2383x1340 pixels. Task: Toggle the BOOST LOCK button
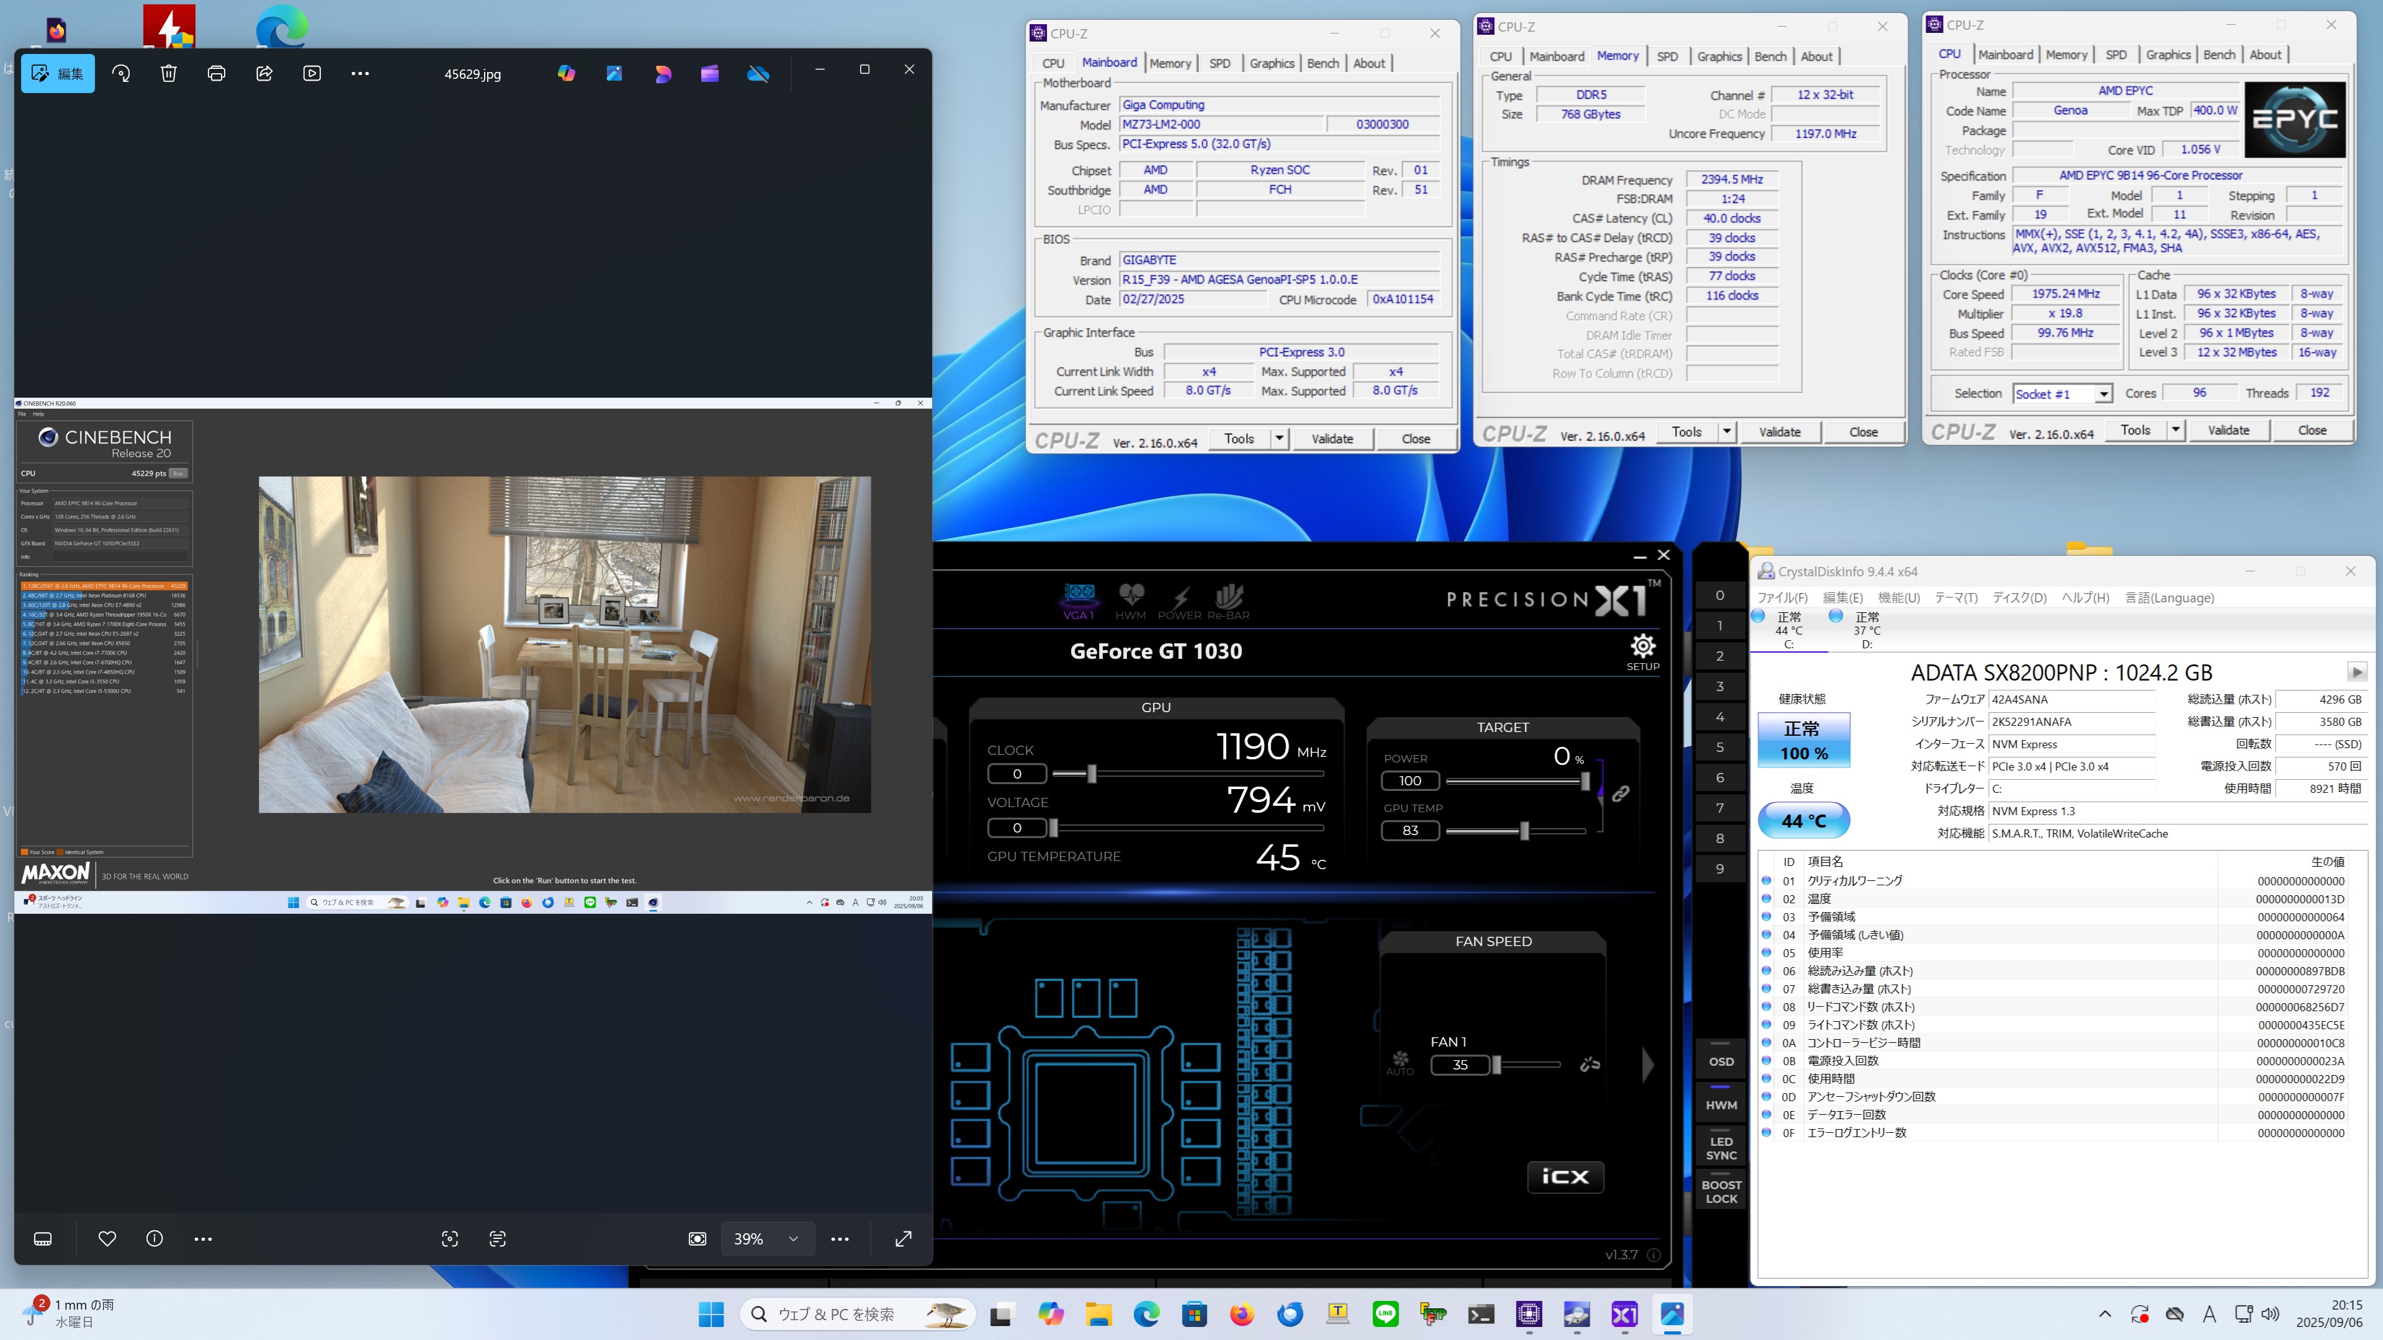[1721, 1191]
